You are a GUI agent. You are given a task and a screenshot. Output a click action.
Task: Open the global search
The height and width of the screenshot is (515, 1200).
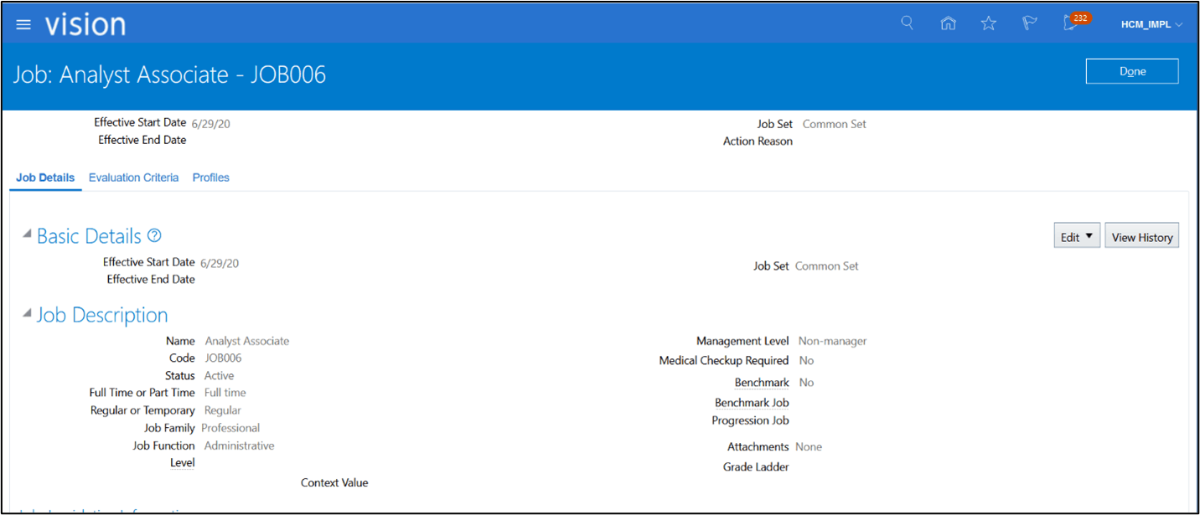coord(907,23)
